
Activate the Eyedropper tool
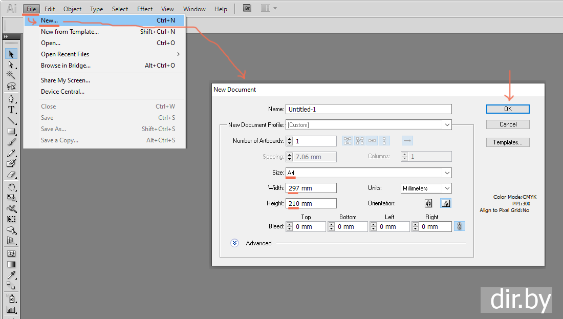click(11, 275)
